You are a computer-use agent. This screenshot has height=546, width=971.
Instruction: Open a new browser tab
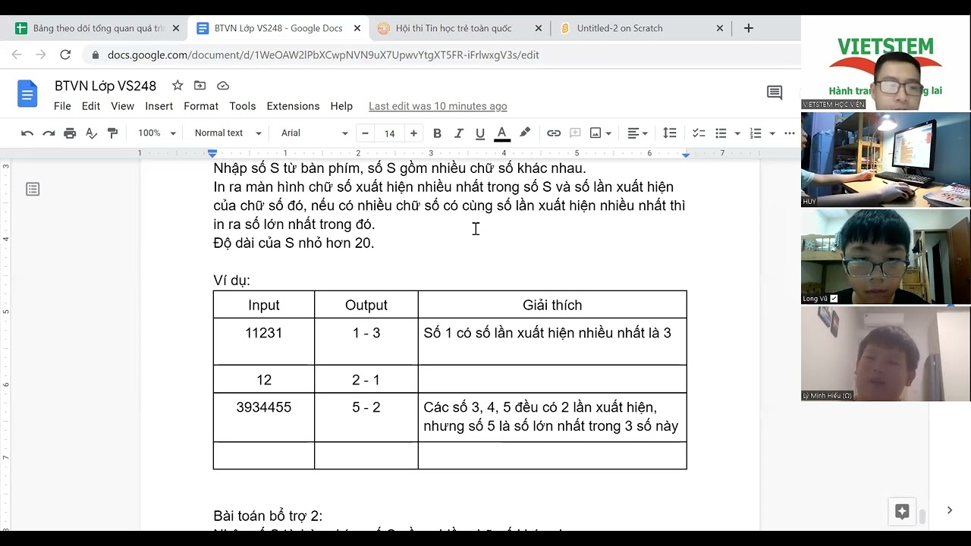pyautogui.click(x=748, y=28)
